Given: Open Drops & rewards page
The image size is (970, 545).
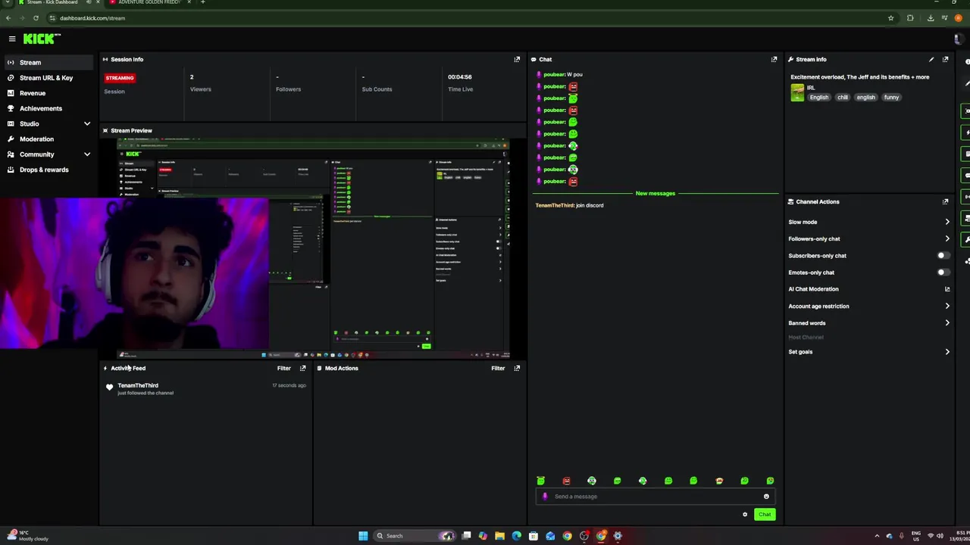Looking at the screenshot, I should tap(48, 170).
